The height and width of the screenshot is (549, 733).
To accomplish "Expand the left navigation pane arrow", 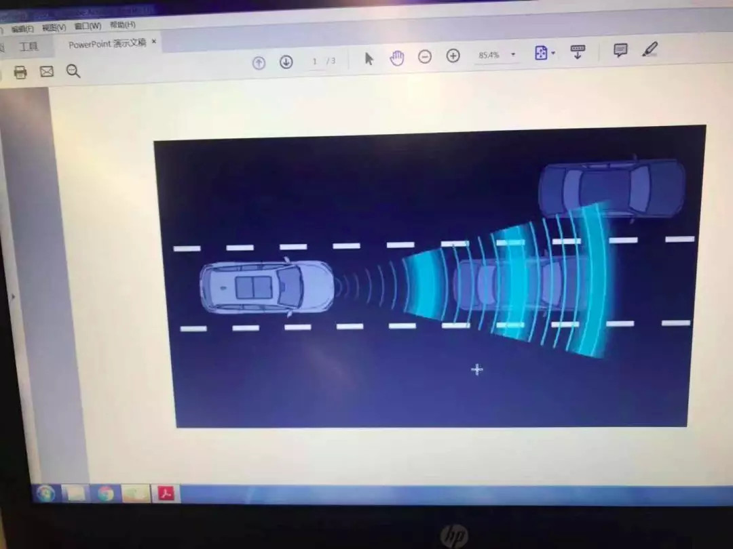I will 13,296.
